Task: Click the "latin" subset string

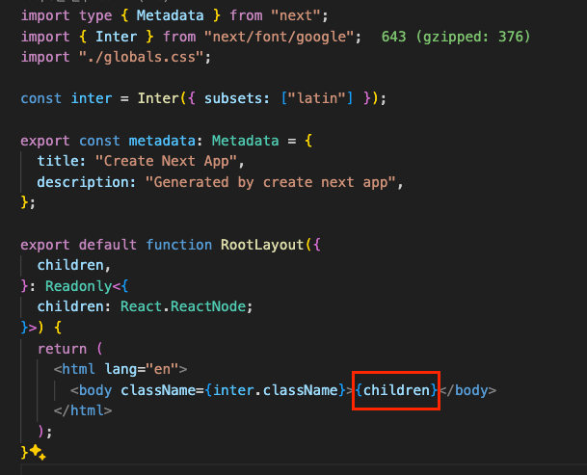Action: 317,98
